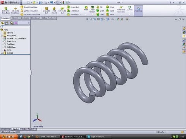Select the Wrap feature

110,7
